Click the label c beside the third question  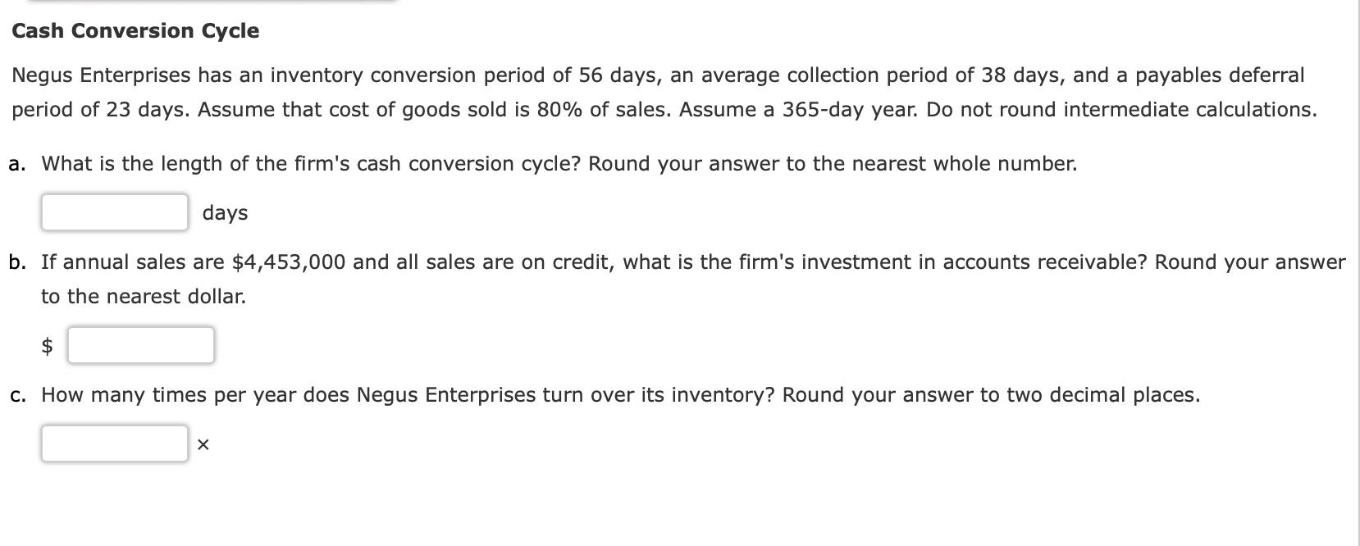(x=15, y=394)
